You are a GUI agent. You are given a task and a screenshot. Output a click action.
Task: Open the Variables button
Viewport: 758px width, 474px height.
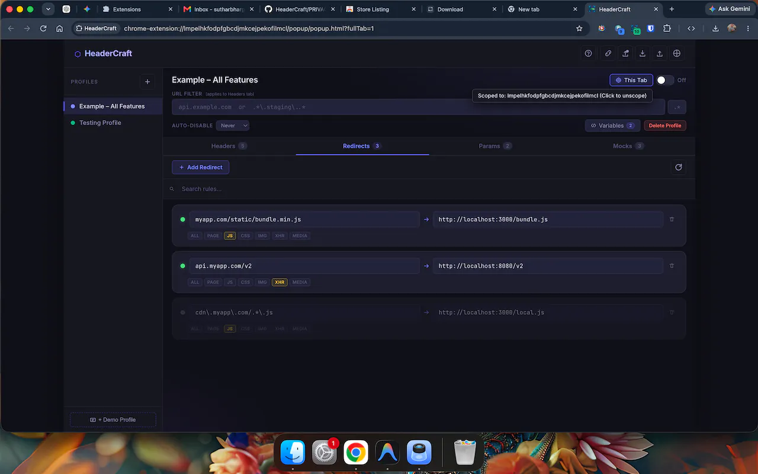[612, 126]
